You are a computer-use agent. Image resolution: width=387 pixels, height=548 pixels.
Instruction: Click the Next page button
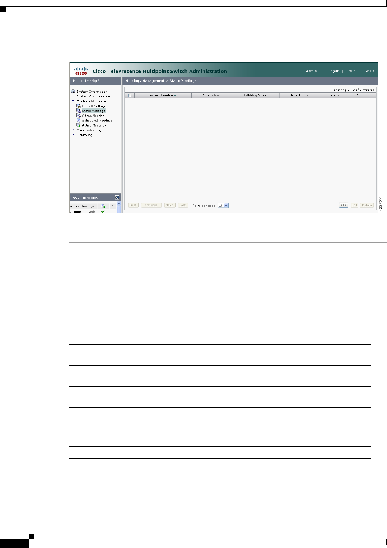coord(169,205)
